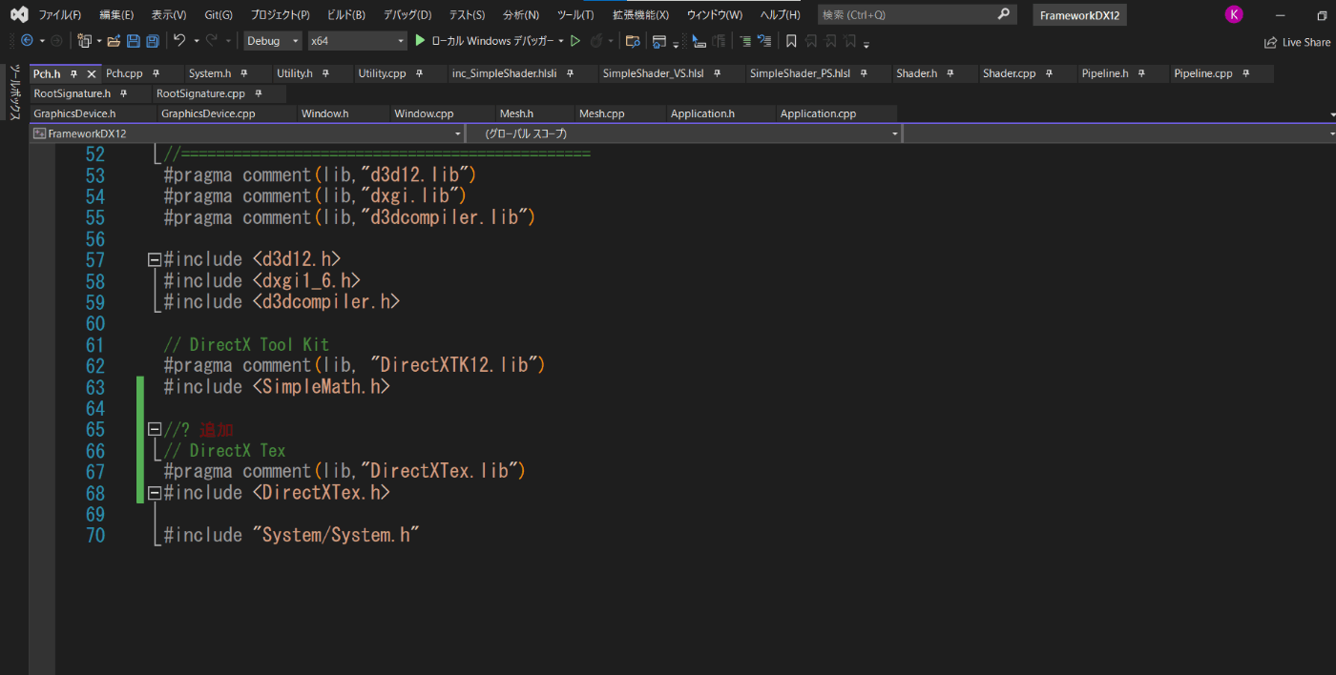Open the account profile K avatar
Image resolution: width=1336 pixels, height=675 pixels.
click(x=1234, y=14)
